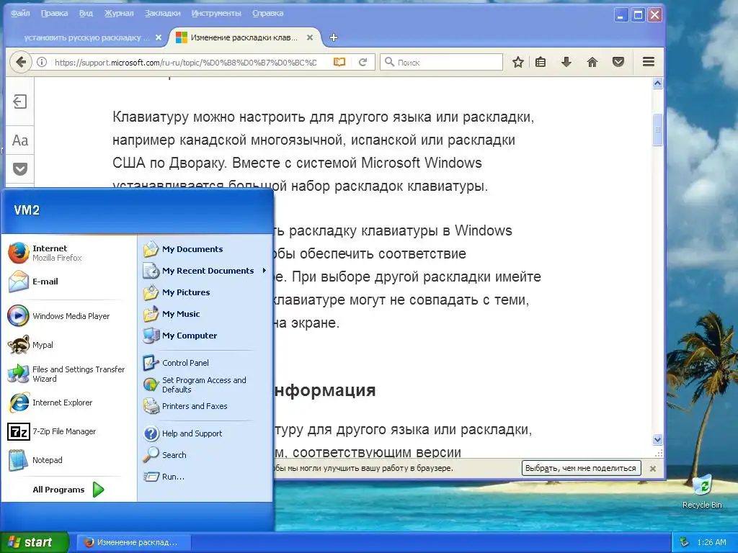Image resolution: width=738 pixels, height=553 pixels.
Task: Open the Инструменты menu
Action: (216, 13)
